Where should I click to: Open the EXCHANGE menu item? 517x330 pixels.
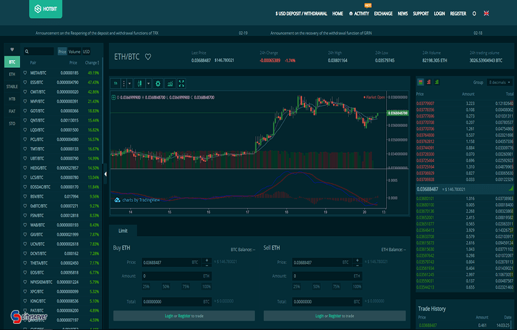tap(383, 14)
